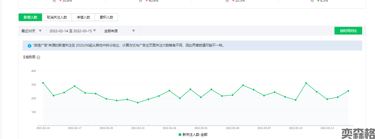Expand the 全部来源 source dropdown
The height and width of the screenshot is (139, 375).
pos(120,31)
